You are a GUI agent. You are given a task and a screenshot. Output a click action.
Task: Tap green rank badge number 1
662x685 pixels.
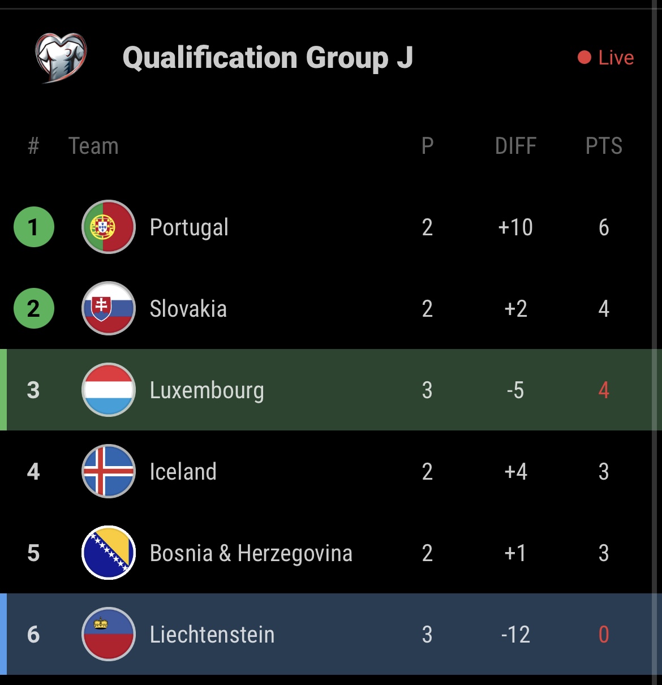tap(34, 227)
